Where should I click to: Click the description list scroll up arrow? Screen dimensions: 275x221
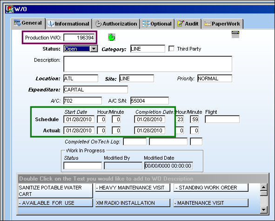click(x=264, y=187)
